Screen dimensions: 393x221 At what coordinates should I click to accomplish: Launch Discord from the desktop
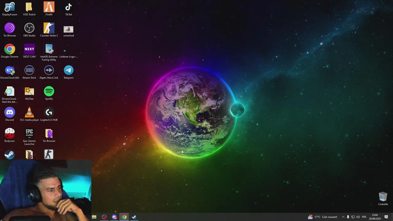[10, 114]
